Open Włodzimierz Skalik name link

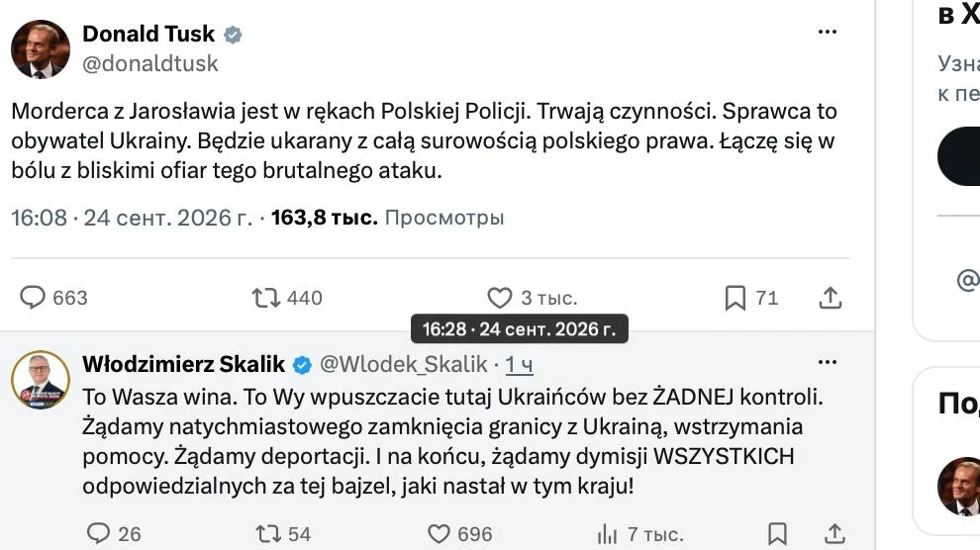[184, 364]
